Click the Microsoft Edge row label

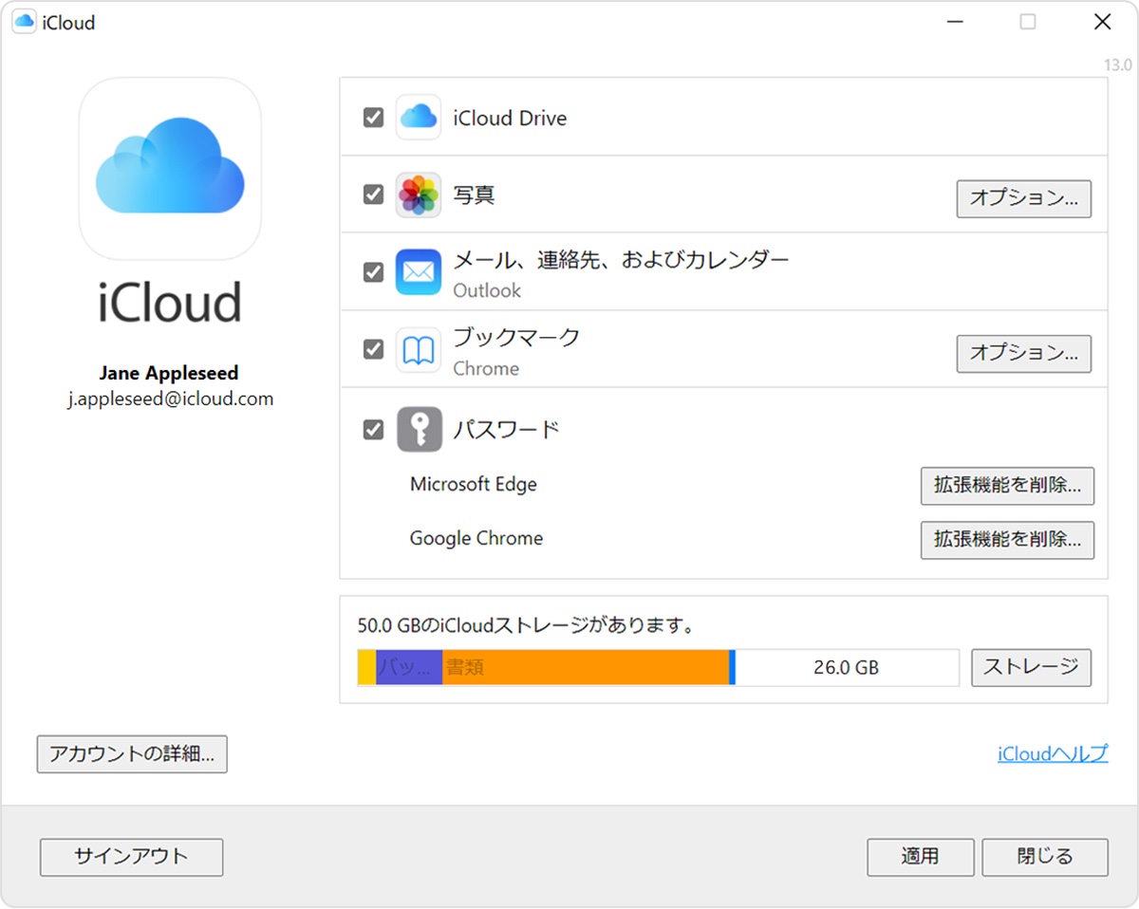click(x=474, y=484)
